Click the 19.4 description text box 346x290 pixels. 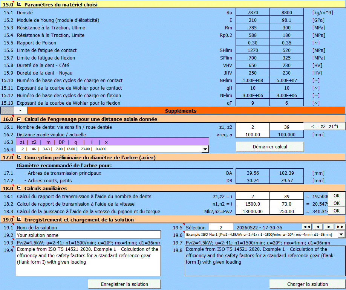(88, 261)
